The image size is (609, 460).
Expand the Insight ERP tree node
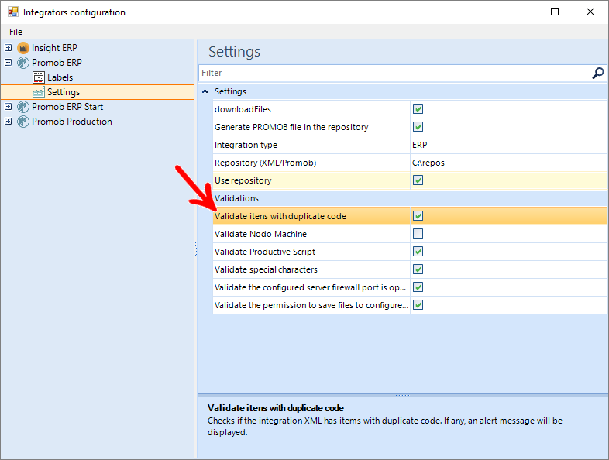point(9,48)
